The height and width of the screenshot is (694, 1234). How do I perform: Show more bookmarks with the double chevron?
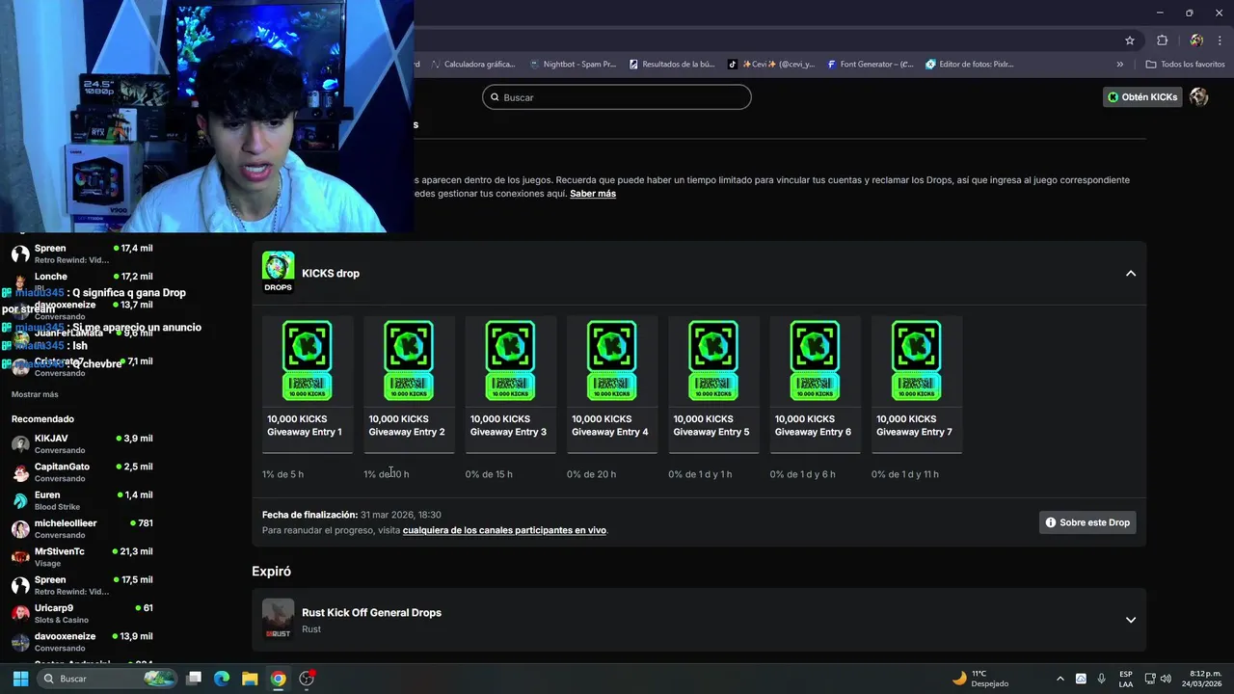pyautogui.click(x=1119, y=65)
